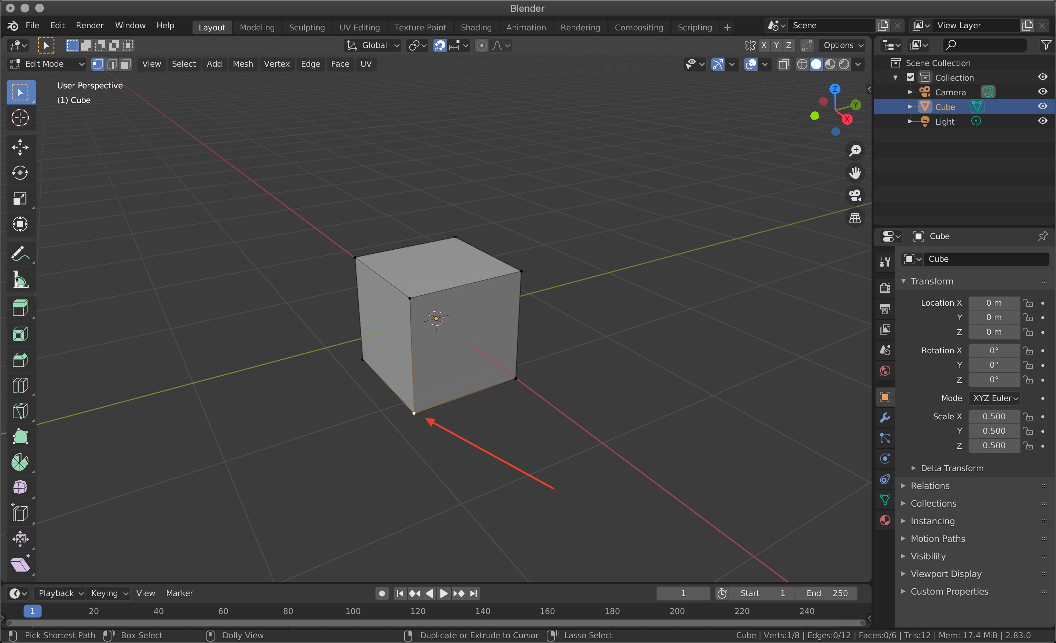Click the current frame number field
1056x643 pixels.
(x=683, y=593)
